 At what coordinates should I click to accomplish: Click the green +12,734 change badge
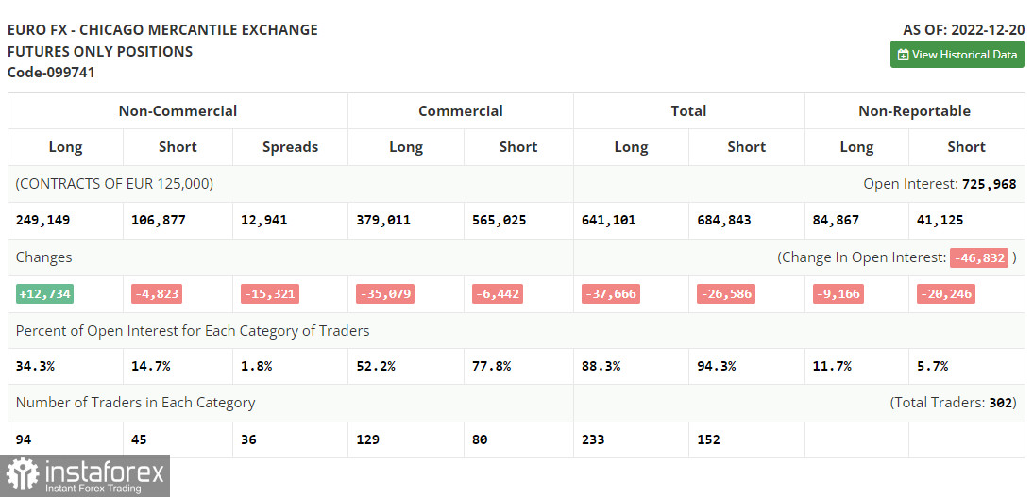(44, 294)
